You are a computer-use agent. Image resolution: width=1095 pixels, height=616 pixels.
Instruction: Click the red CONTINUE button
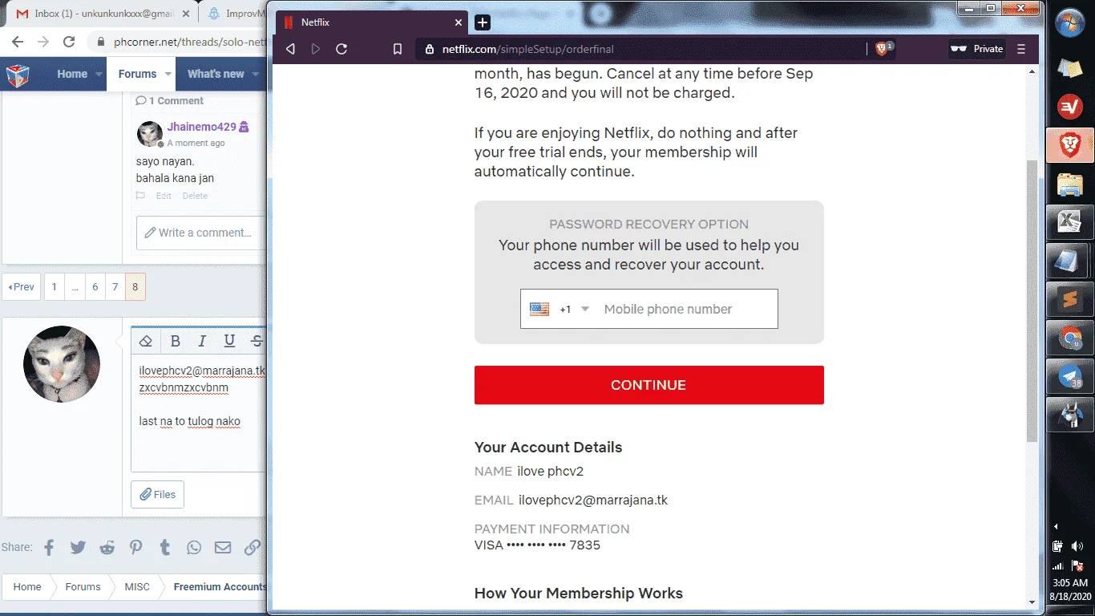(x=649, y=385)
